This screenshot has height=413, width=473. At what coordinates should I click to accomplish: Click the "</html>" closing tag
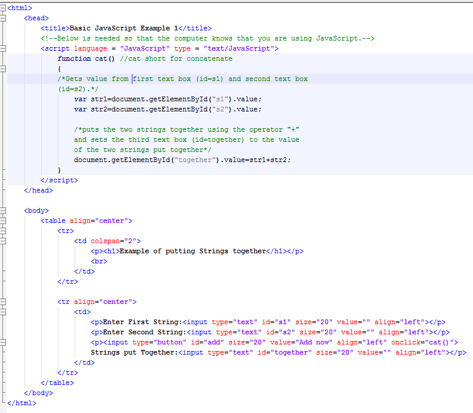point(21,403)
